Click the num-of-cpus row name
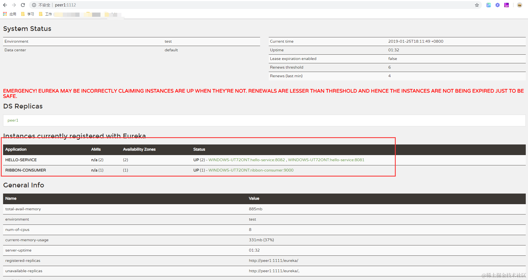The image size is (528, 280). click(17, 230)
